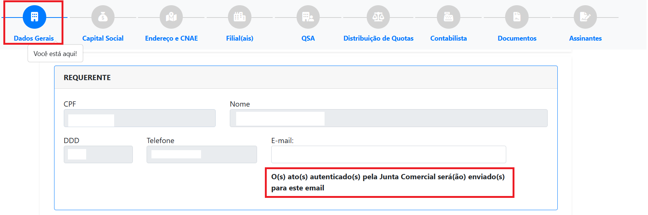Click the Filial(ais) buildings icon
Image resolution: width=648 pixels, height=215 pixels.
click(240, 17)
